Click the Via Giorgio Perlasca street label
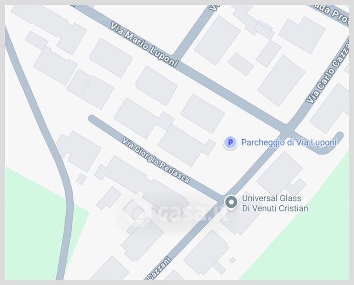Viewport: 354px width, 285px height. 156,160
